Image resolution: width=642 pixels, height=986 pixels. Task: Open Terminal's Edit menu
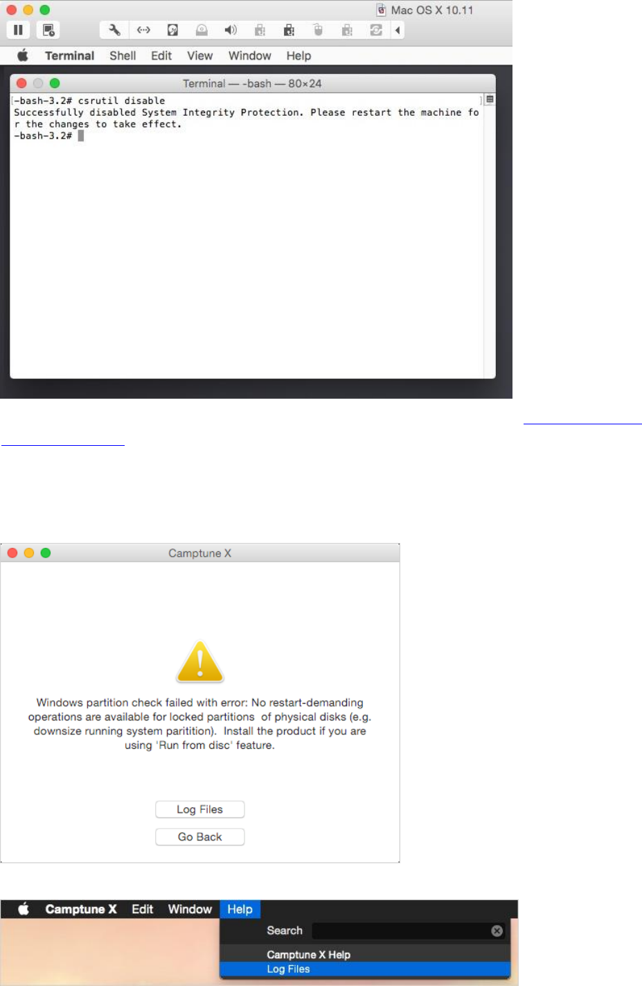161,55
